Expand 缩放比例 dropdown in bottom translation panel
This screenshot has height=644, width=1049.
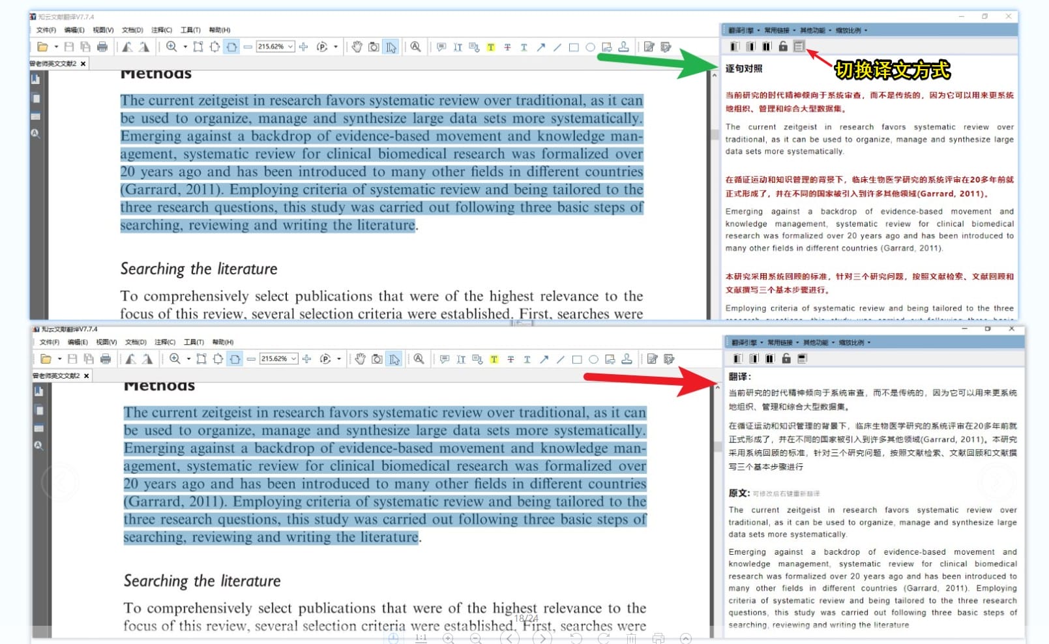855,343
